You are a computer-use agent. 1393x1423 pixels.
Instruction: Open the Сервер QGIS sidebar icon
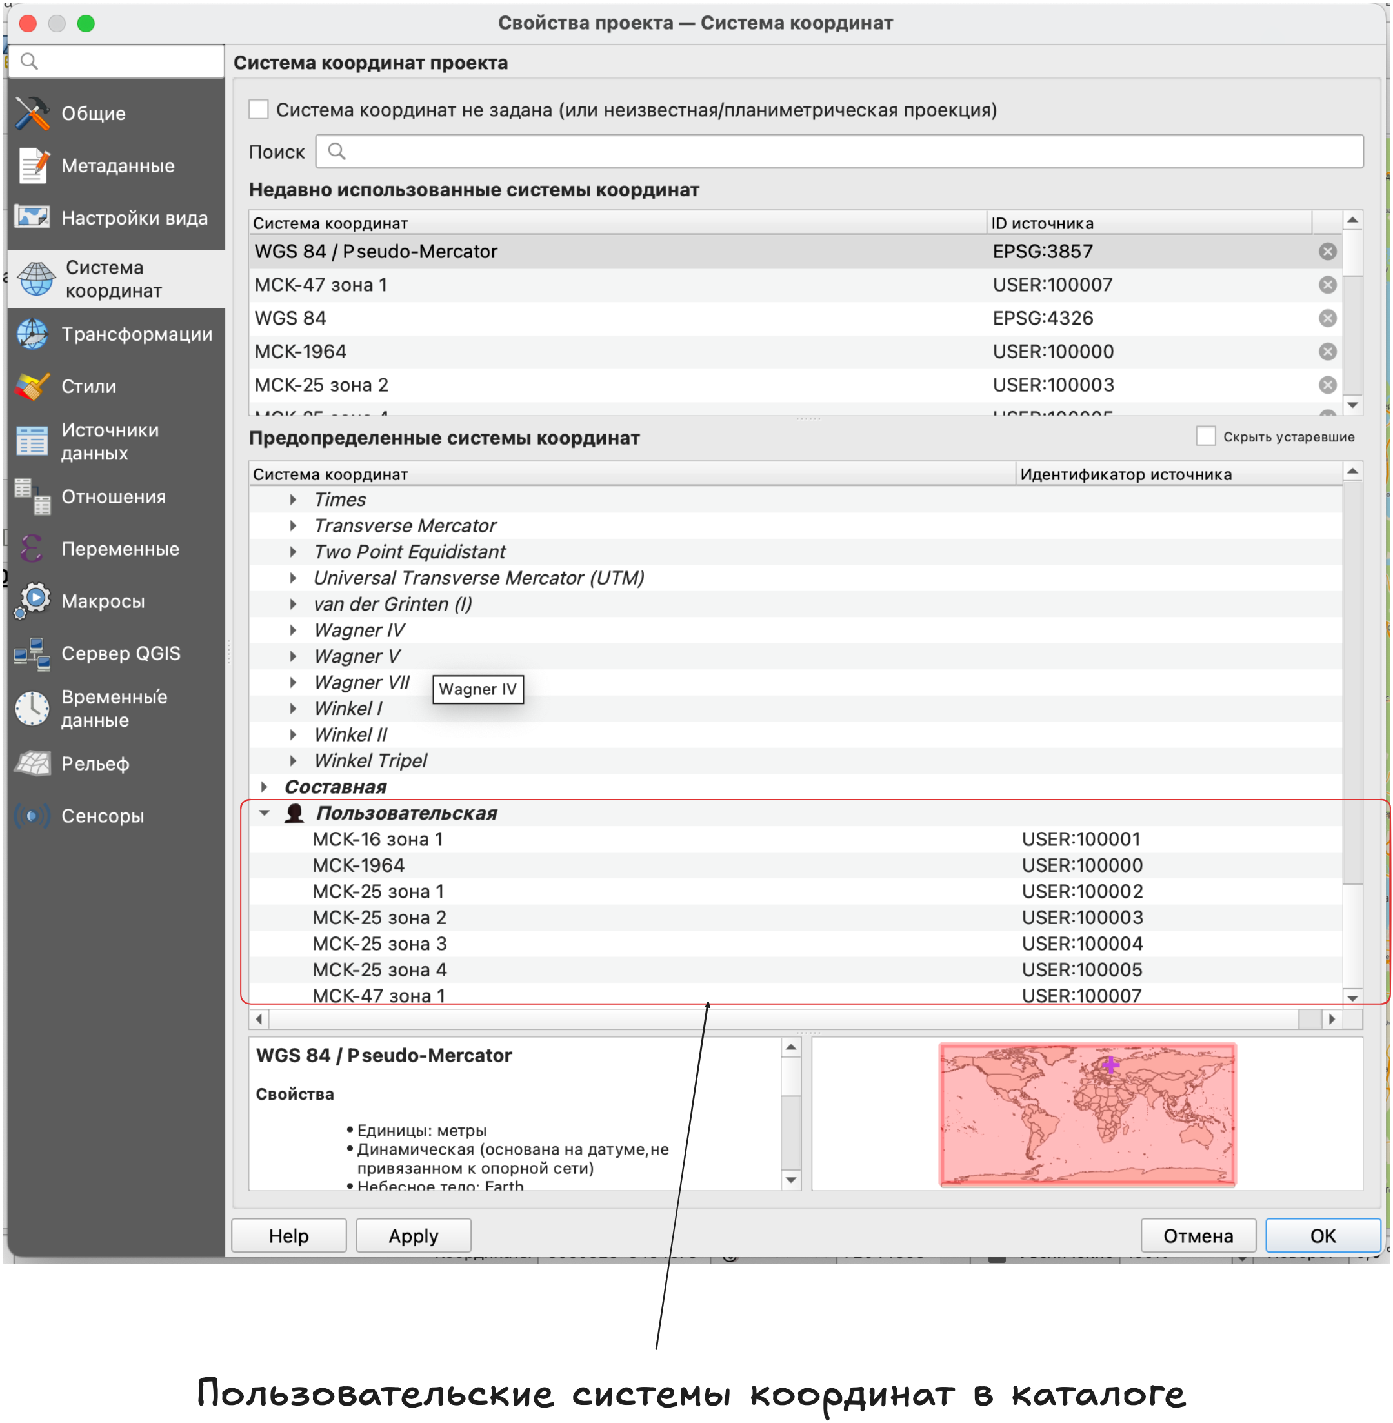tap(32, 653)
